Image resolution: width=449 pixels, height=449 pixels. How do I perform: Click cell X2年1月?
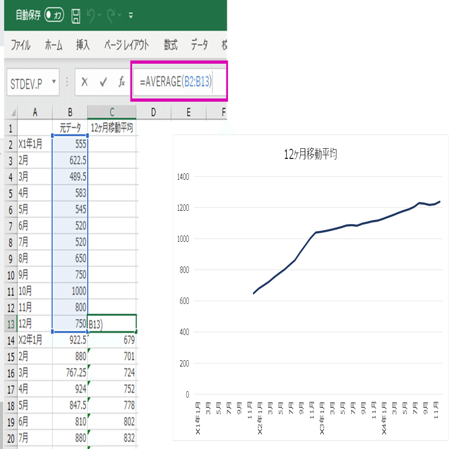point(35,340)
